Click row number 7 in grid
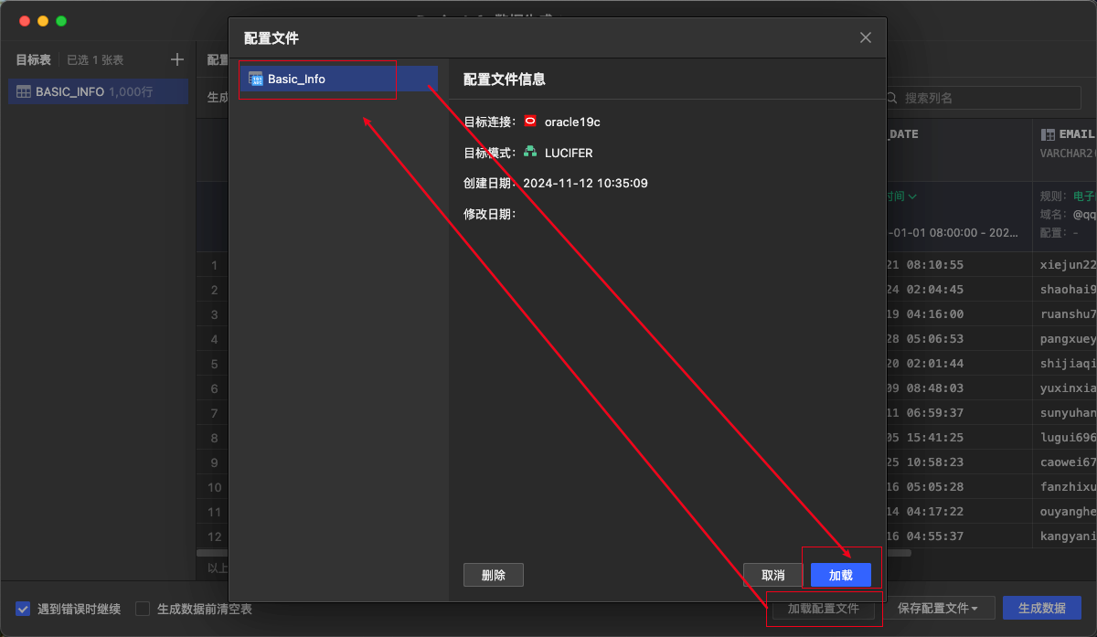Screen dimensions: 1097x637 (x=214, y=413)
